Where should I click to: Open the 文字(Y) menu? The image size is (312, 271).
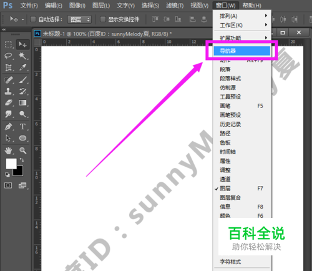[x=125, y=6]
